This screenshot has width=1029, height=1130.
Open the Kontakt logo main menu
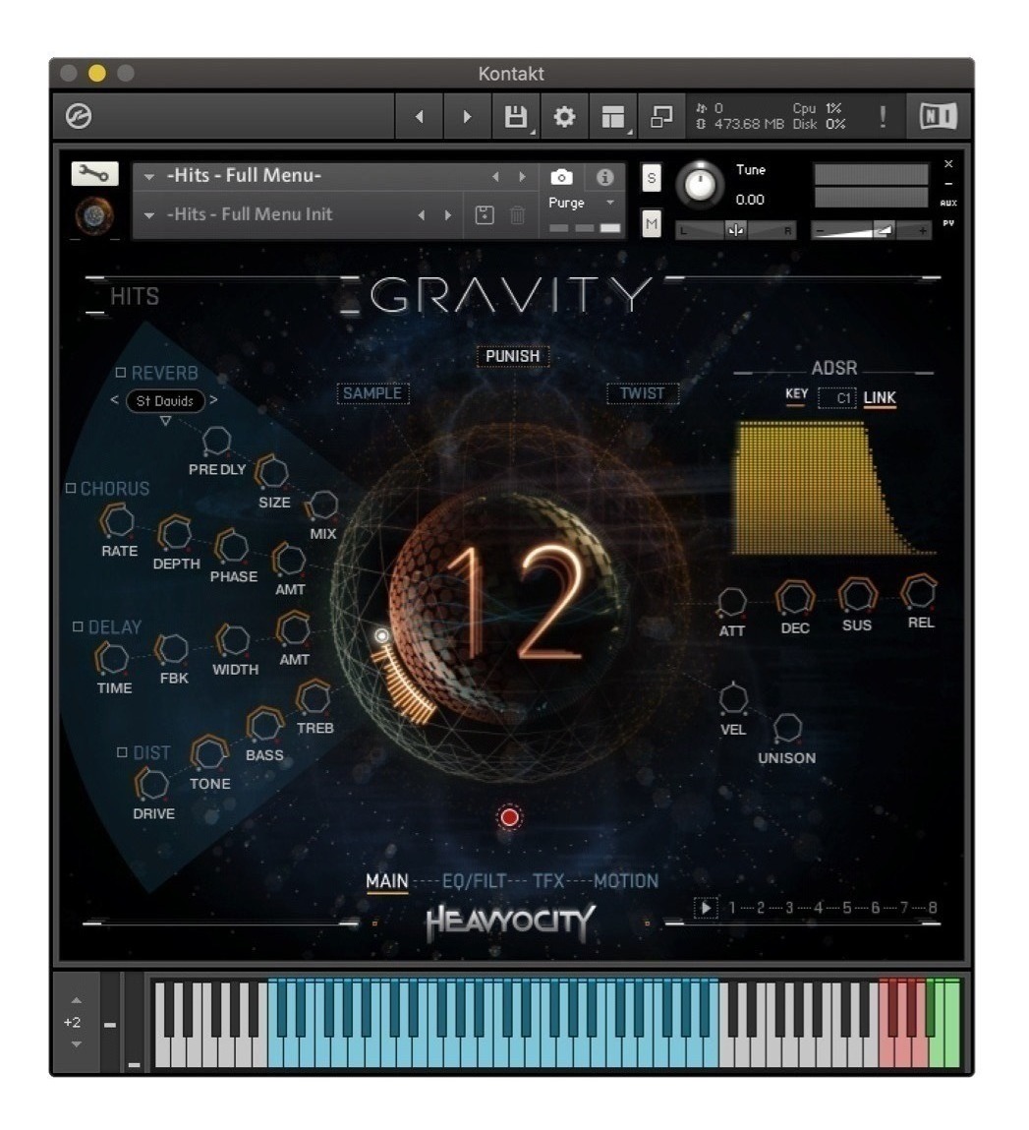click(79, 116)
